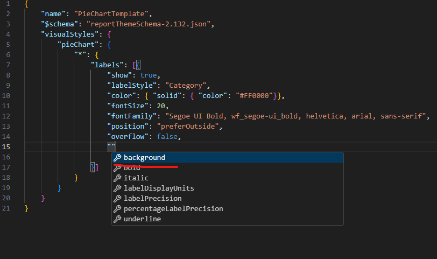Image resolution: width=437 pixels, height=259 pixels.
Task: Click the "*" wildcard key on line 6
Action: (80, 55)
